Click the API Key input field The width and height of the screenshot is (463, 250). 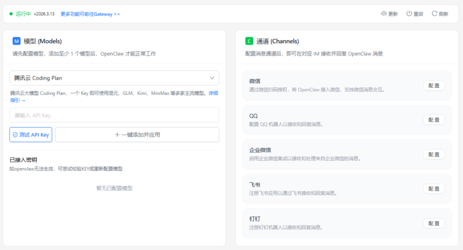click(114, 115)
